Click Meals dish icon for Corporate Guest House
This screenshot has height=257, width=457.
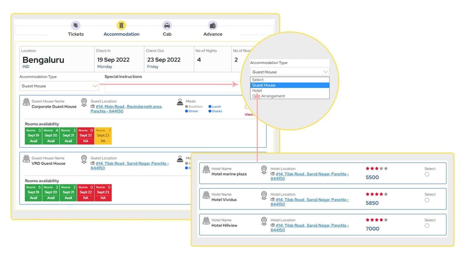pyautogui.click(x=180, y=102)
